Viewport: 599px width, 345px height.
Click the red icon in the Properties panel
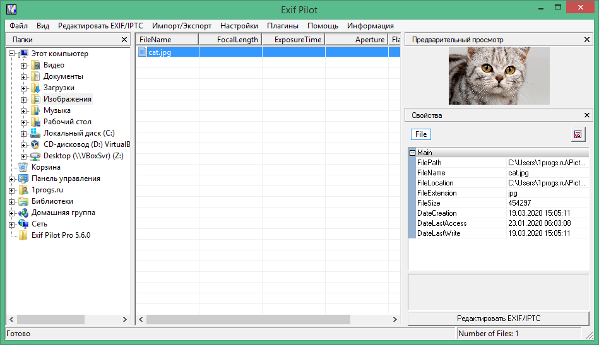point(578,134)
